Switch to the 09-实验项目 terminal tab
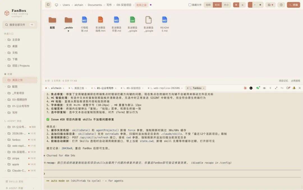Viewport: 303px width, 190px height. pos(132,88)
